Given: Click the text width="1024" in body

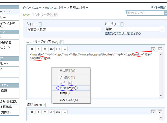Looking at the screenshot, I should pyautogui.click(x=143, y=54).
